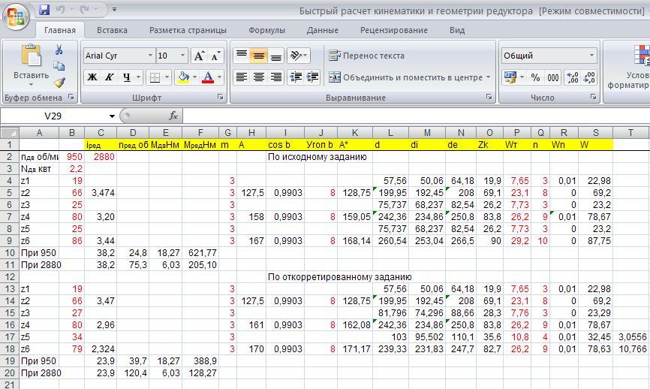Click the Перенос текста button
Screen dimensions: 650x389
click(366, 56)
